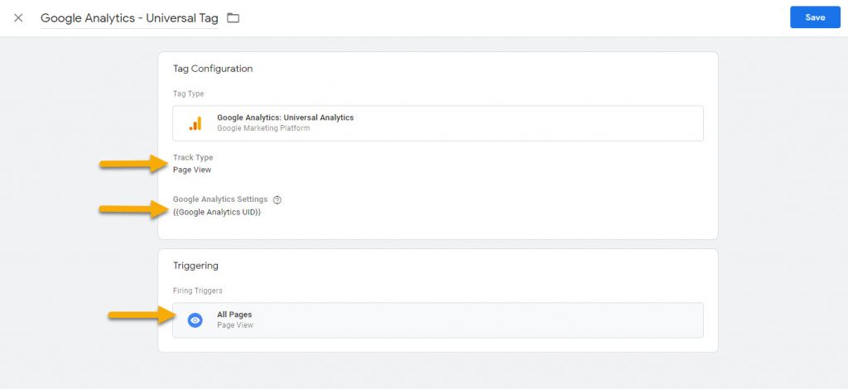Viewport: 848px width, 389px height.
Task: Open the folder icon next to tag name
Action: tap(233, 18)
